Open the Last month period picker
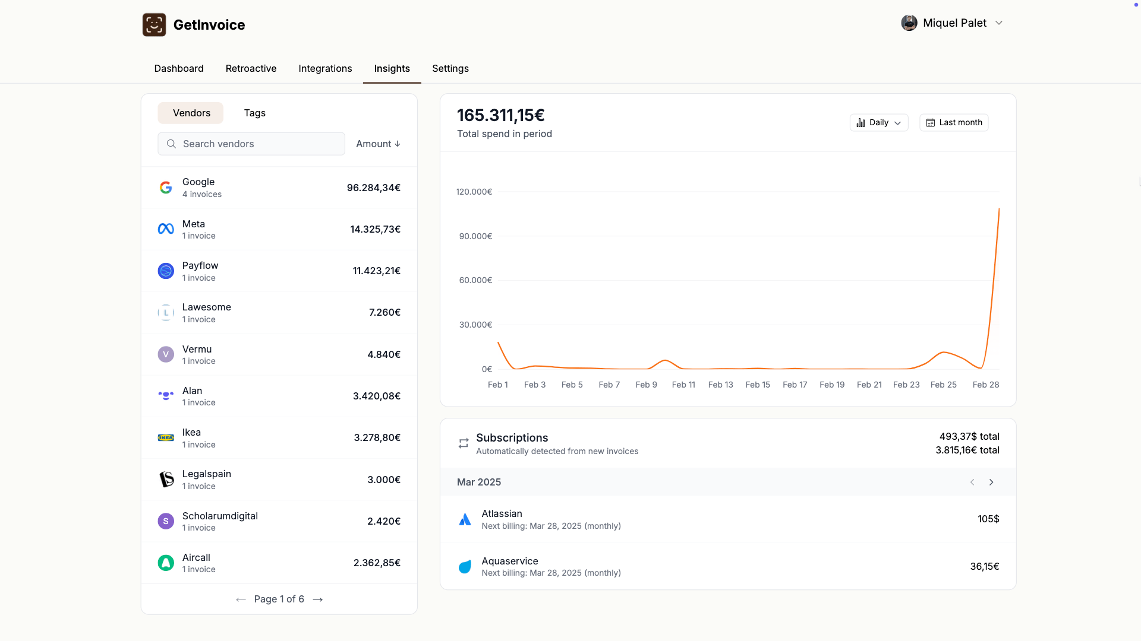Viewport: 1141px width, 641px height. point(954,123)
